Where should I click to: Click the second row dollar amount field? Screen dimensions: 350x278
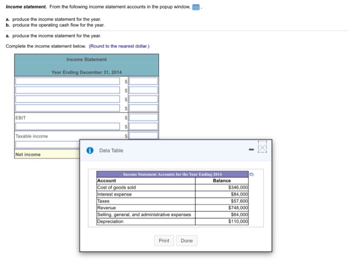143,90
